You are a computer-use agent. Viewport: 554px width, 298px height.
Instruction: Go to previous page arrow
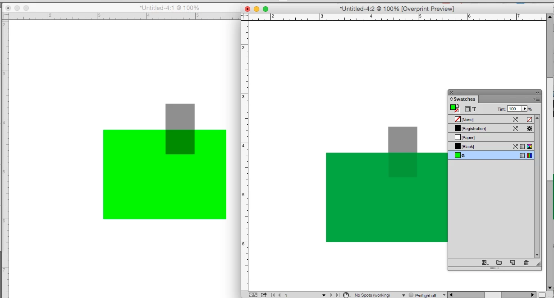(x=279, y=295)
